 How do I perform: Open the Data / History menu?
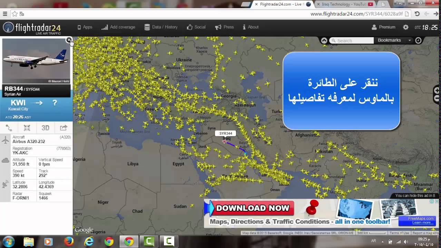(161, 27)
